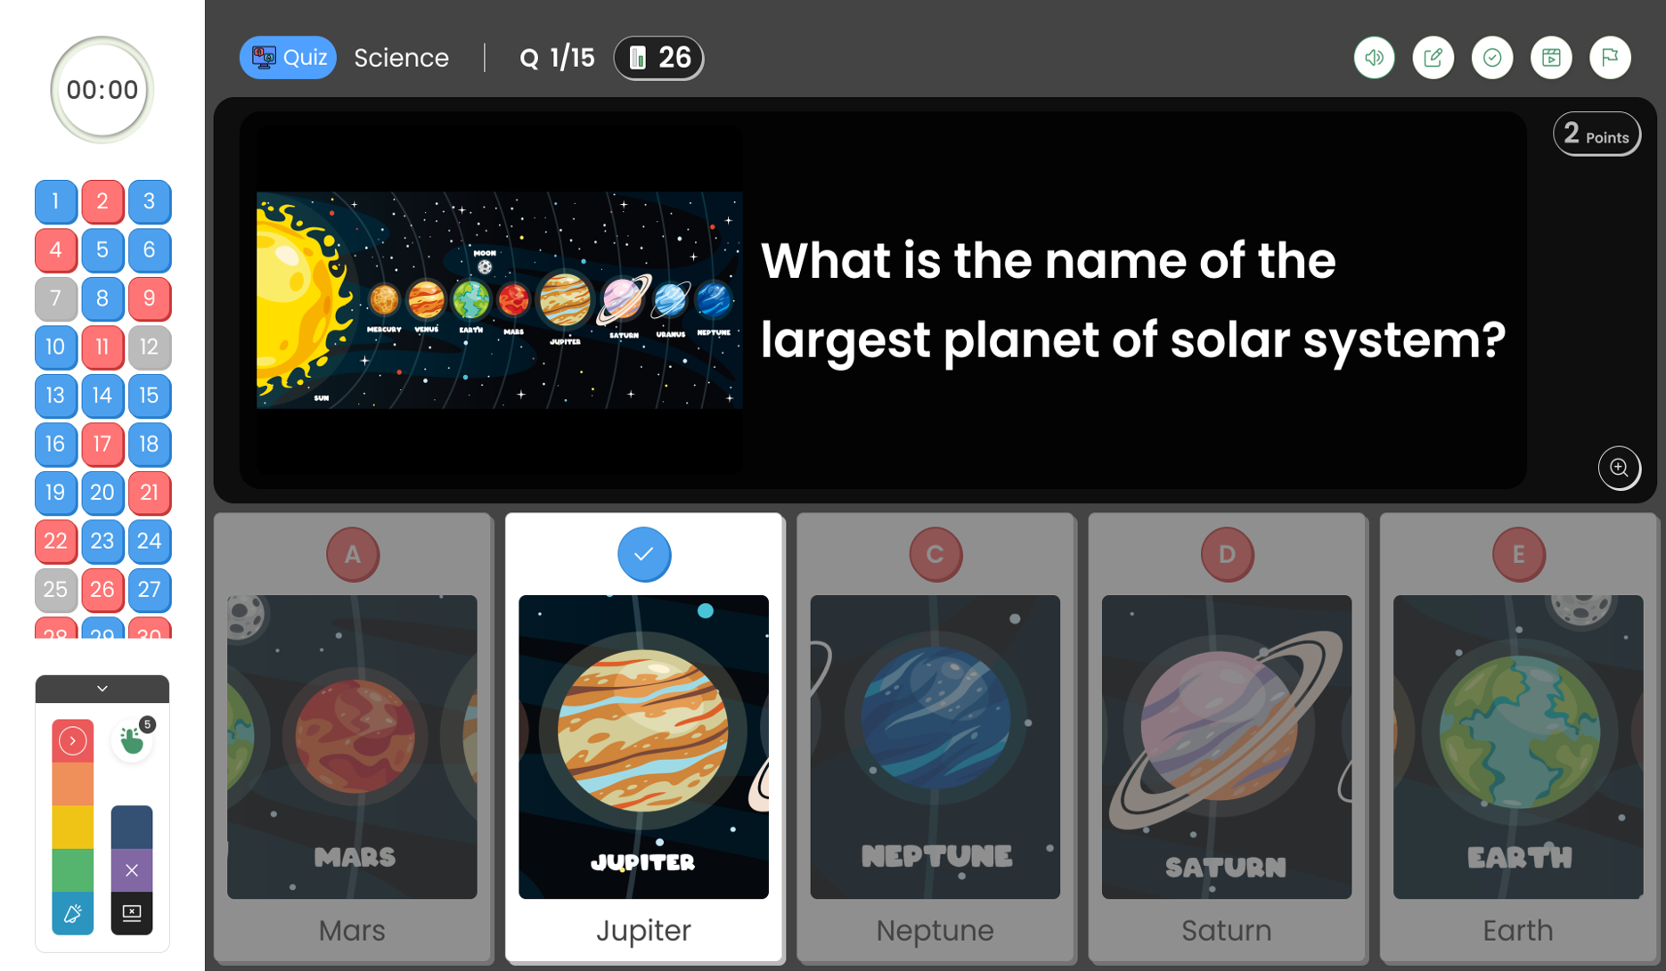
Task: Click the red arrow expander button
Action: (72, 740)
